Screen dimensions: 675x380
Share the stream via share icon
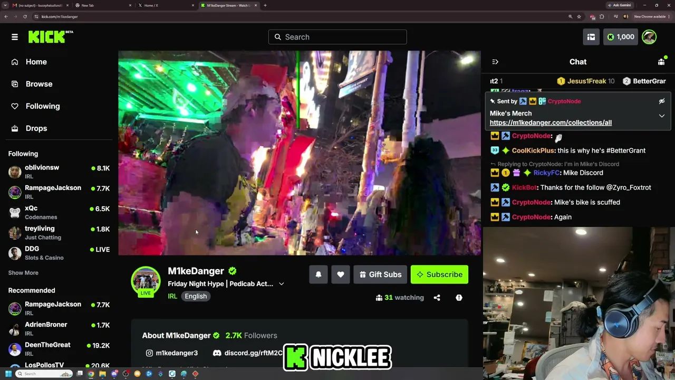(437, 298)
